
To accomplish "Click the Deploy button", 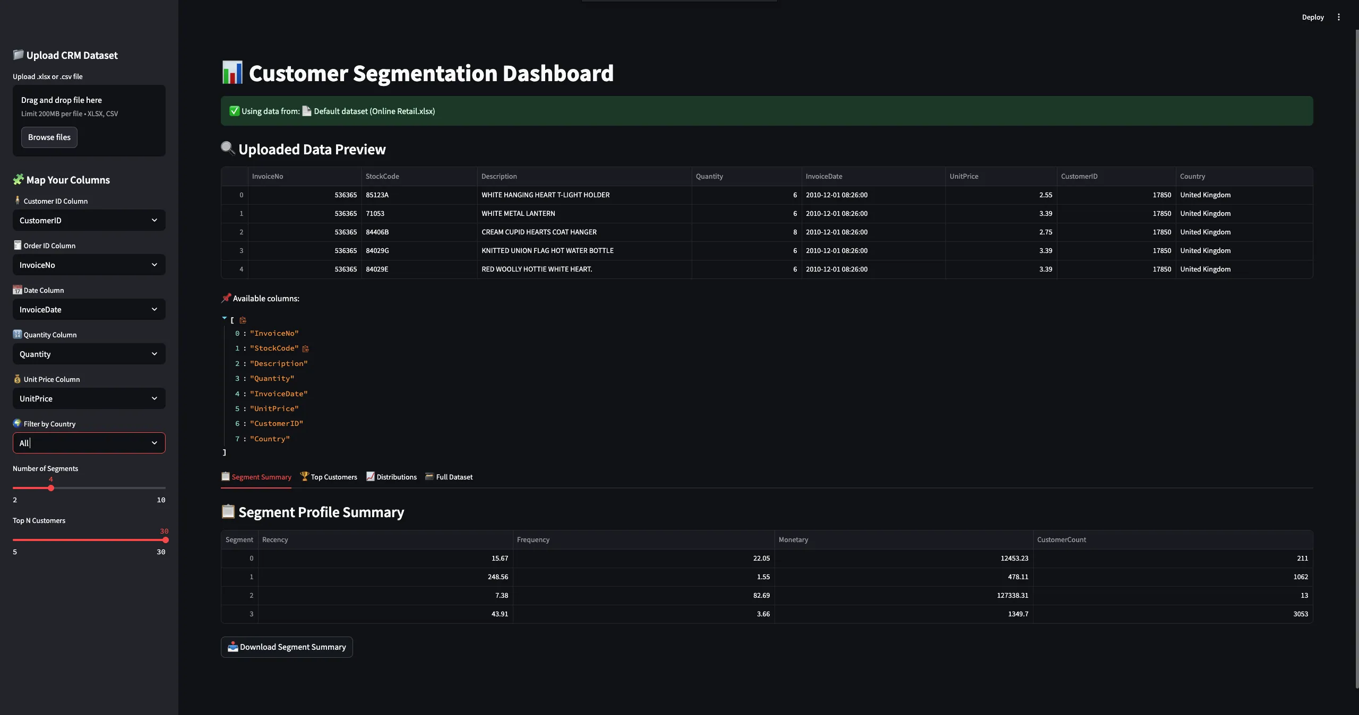I will point(1312,17).
